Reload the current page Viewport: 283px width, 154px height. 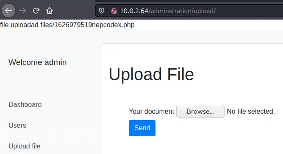36,11
